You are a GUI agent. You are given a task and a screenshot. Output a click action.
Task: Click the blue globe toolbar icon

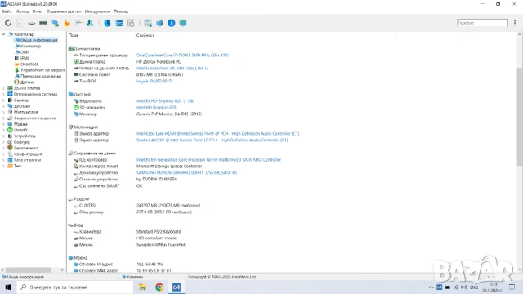pos(107,23)
